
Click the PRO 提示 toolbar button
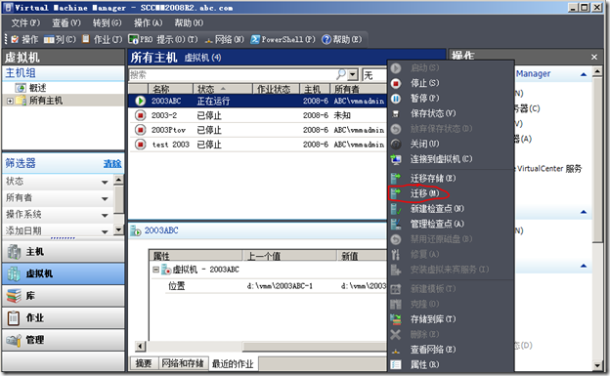click(x=163, y=39)
